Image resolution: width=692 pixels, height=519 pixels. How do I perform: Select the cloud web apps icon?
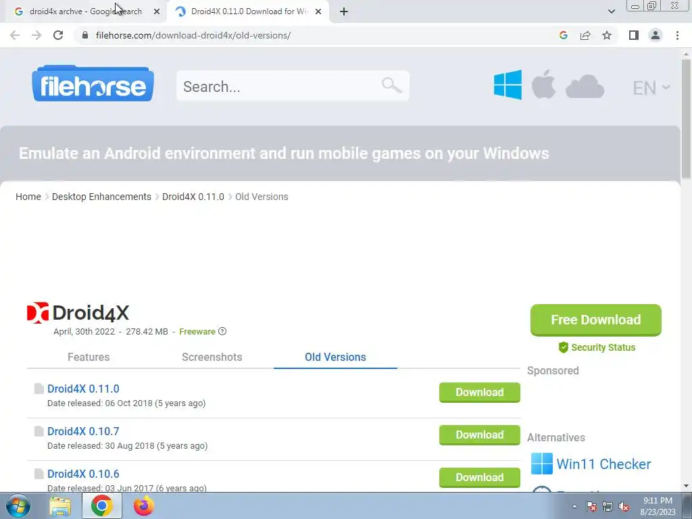pyautogui.click(x=585, y=86)
